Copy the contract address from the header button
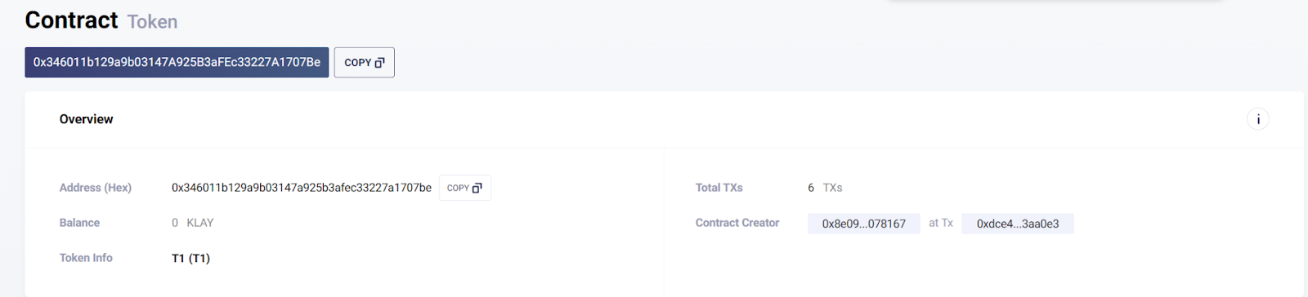 pos(364,63)
